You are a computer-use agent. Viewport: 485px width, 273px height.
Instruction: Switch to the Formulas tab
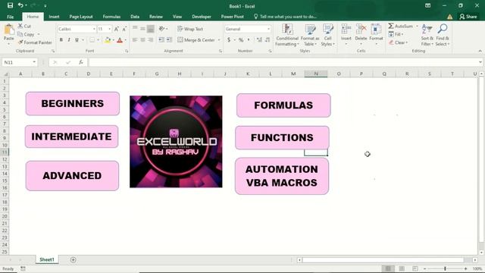[111, 17]
